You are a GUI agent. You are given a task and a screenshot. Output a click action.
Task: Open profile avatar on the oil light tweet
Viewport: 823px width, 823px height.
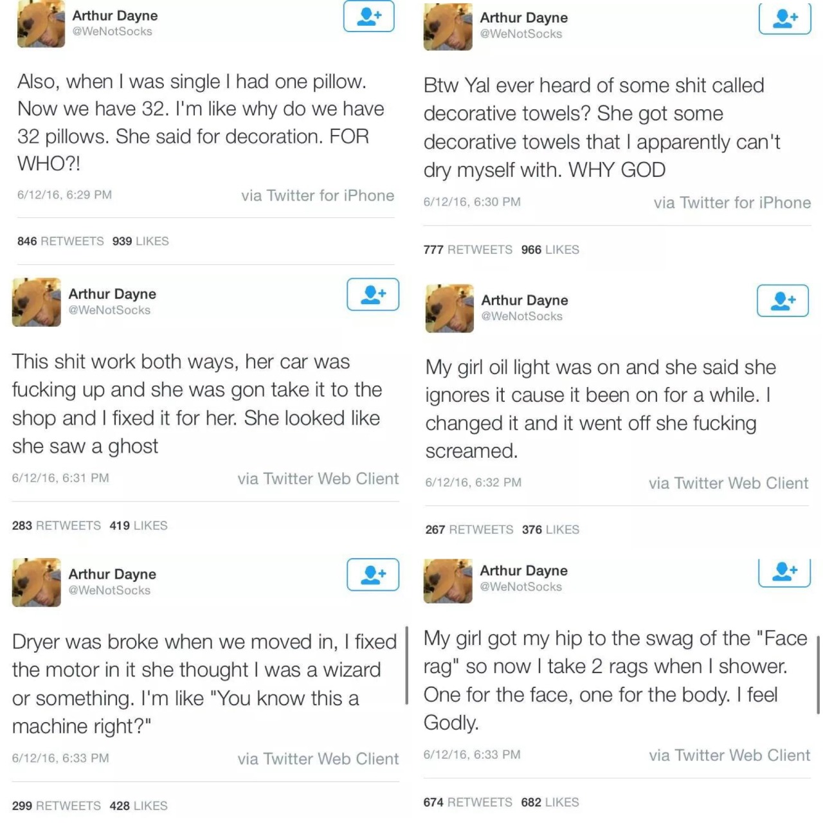pos(449,309)
